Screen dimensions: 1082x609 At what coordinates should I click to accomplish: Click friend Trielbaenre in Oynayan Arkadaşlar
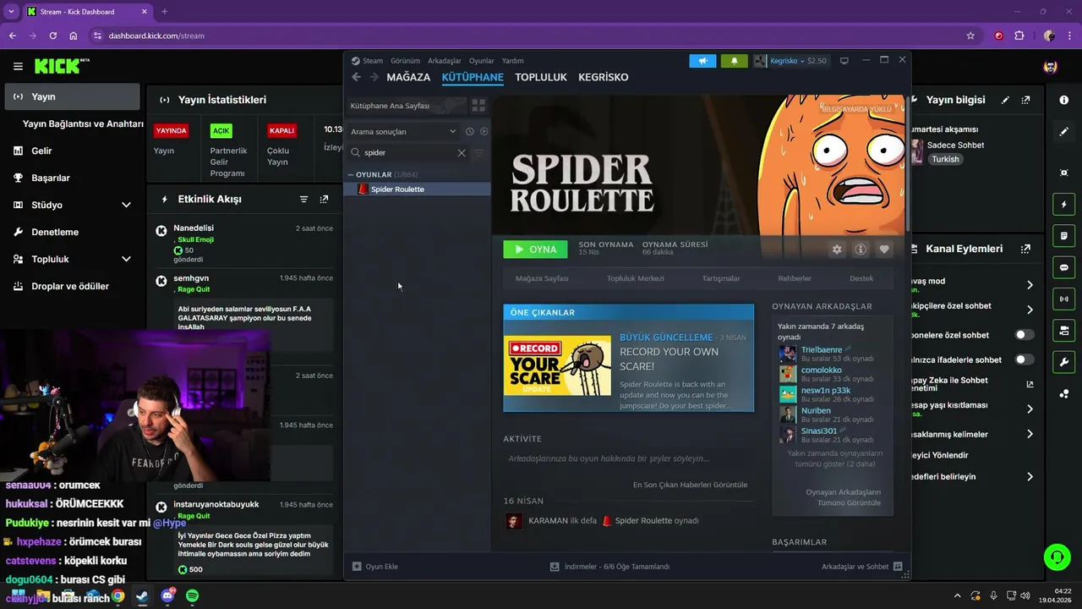pyautogui.click(x=822, y=349)
